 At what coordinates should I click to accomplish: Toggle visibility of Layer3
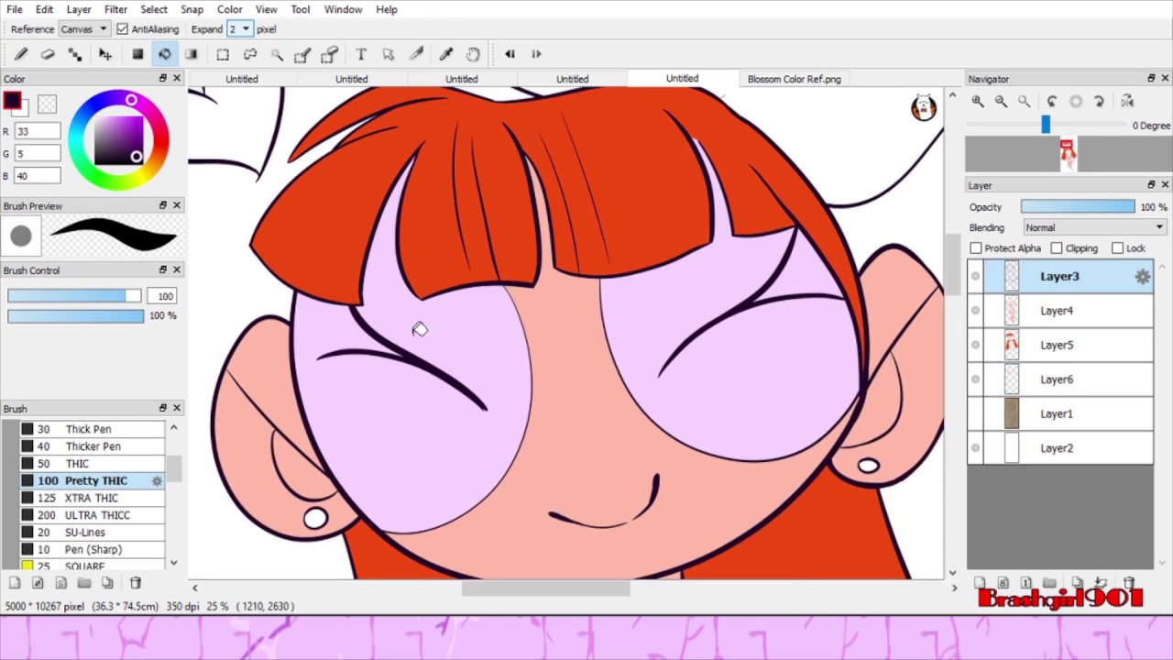(x=975, y=277)
